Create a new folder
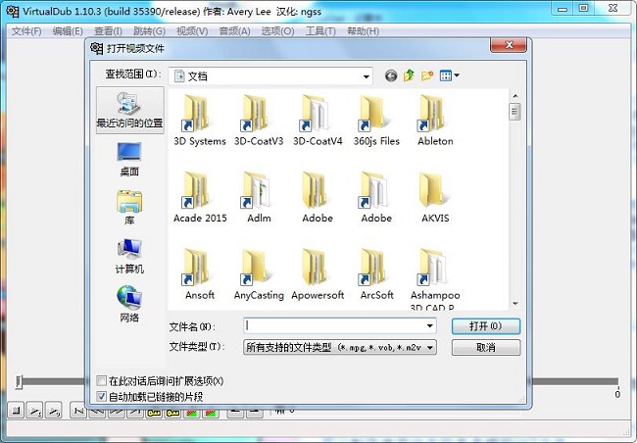The height and width of the screenshot is (443, 637). click(427, 75)
